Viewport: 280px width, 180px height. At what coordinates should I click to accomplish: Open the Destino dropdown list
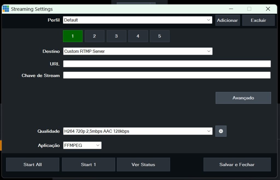(x=209, y=51)
